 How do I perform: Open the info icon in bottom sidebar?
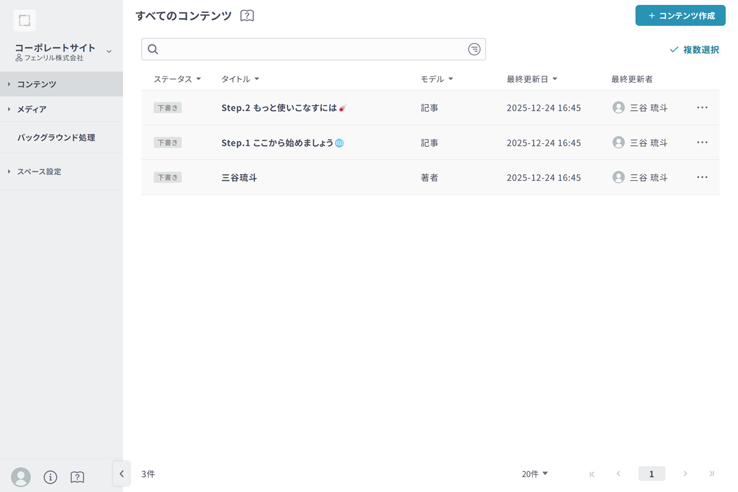pyautogui.click(x=50, y=477)
